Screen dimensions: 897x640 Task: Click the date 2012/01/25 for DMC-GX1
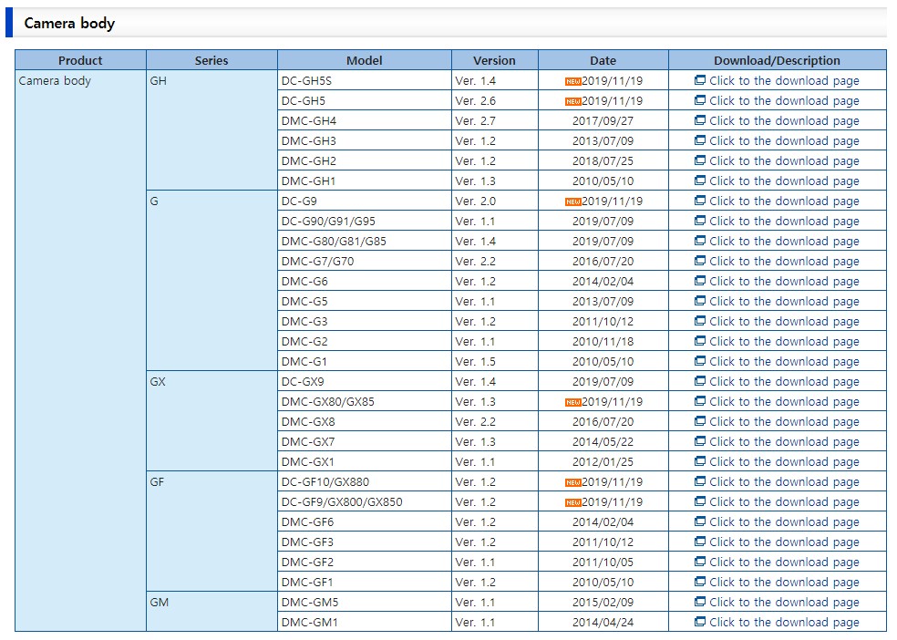(x=603, y=461)
